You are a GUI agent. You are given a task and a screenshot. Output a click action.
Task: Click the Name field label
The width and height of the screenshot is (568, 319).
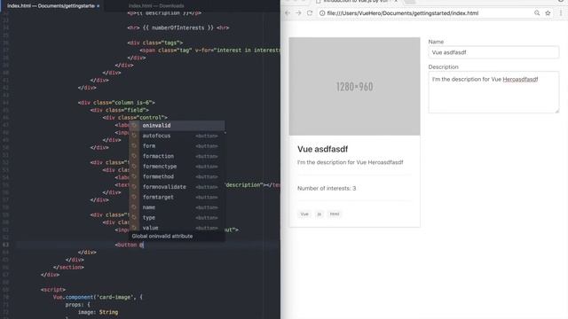[x=436, y=42]
